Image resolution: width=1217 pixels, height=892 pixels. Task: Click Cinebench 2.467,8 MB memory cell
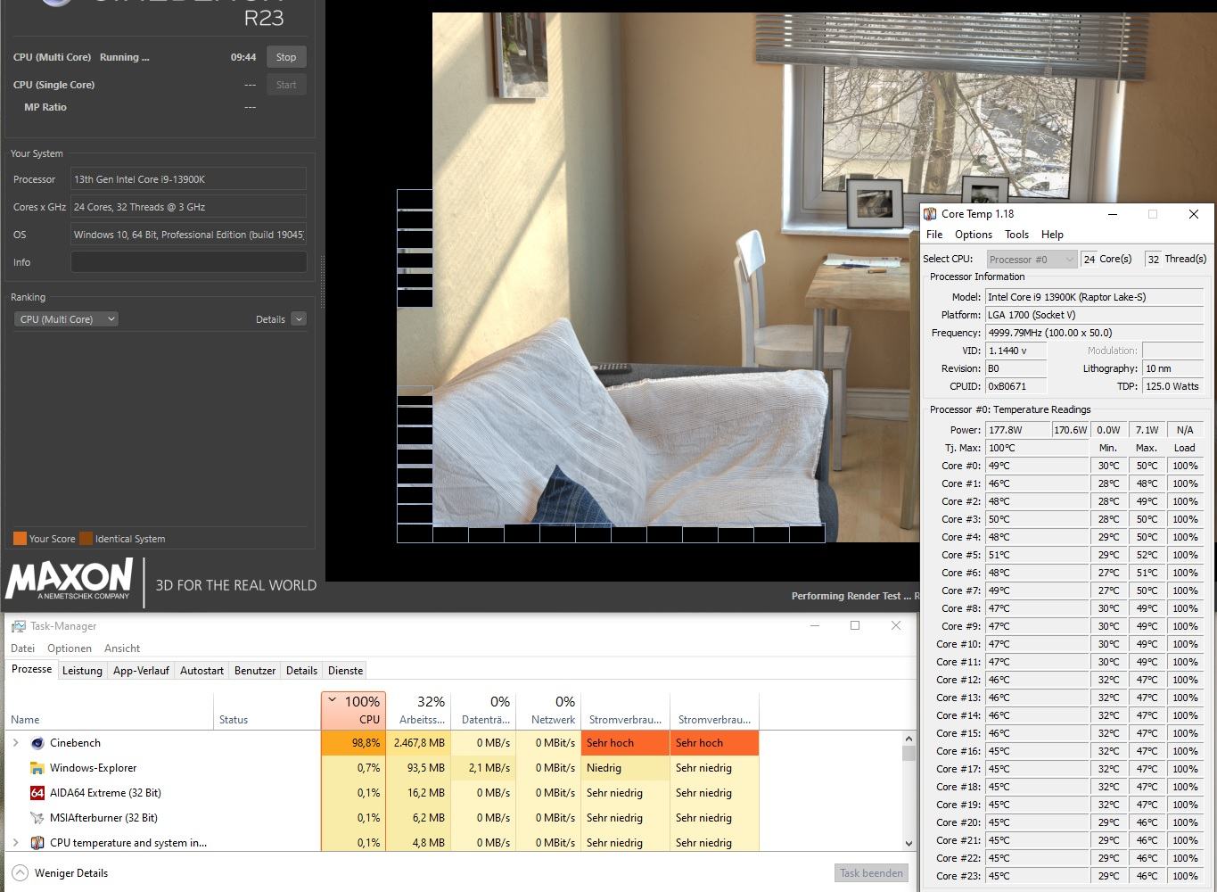tap(418, 743)
